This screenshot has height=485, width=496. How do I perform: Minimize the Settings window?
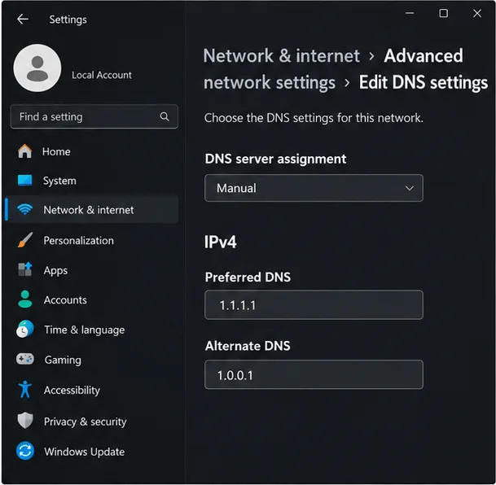[410, 13]
